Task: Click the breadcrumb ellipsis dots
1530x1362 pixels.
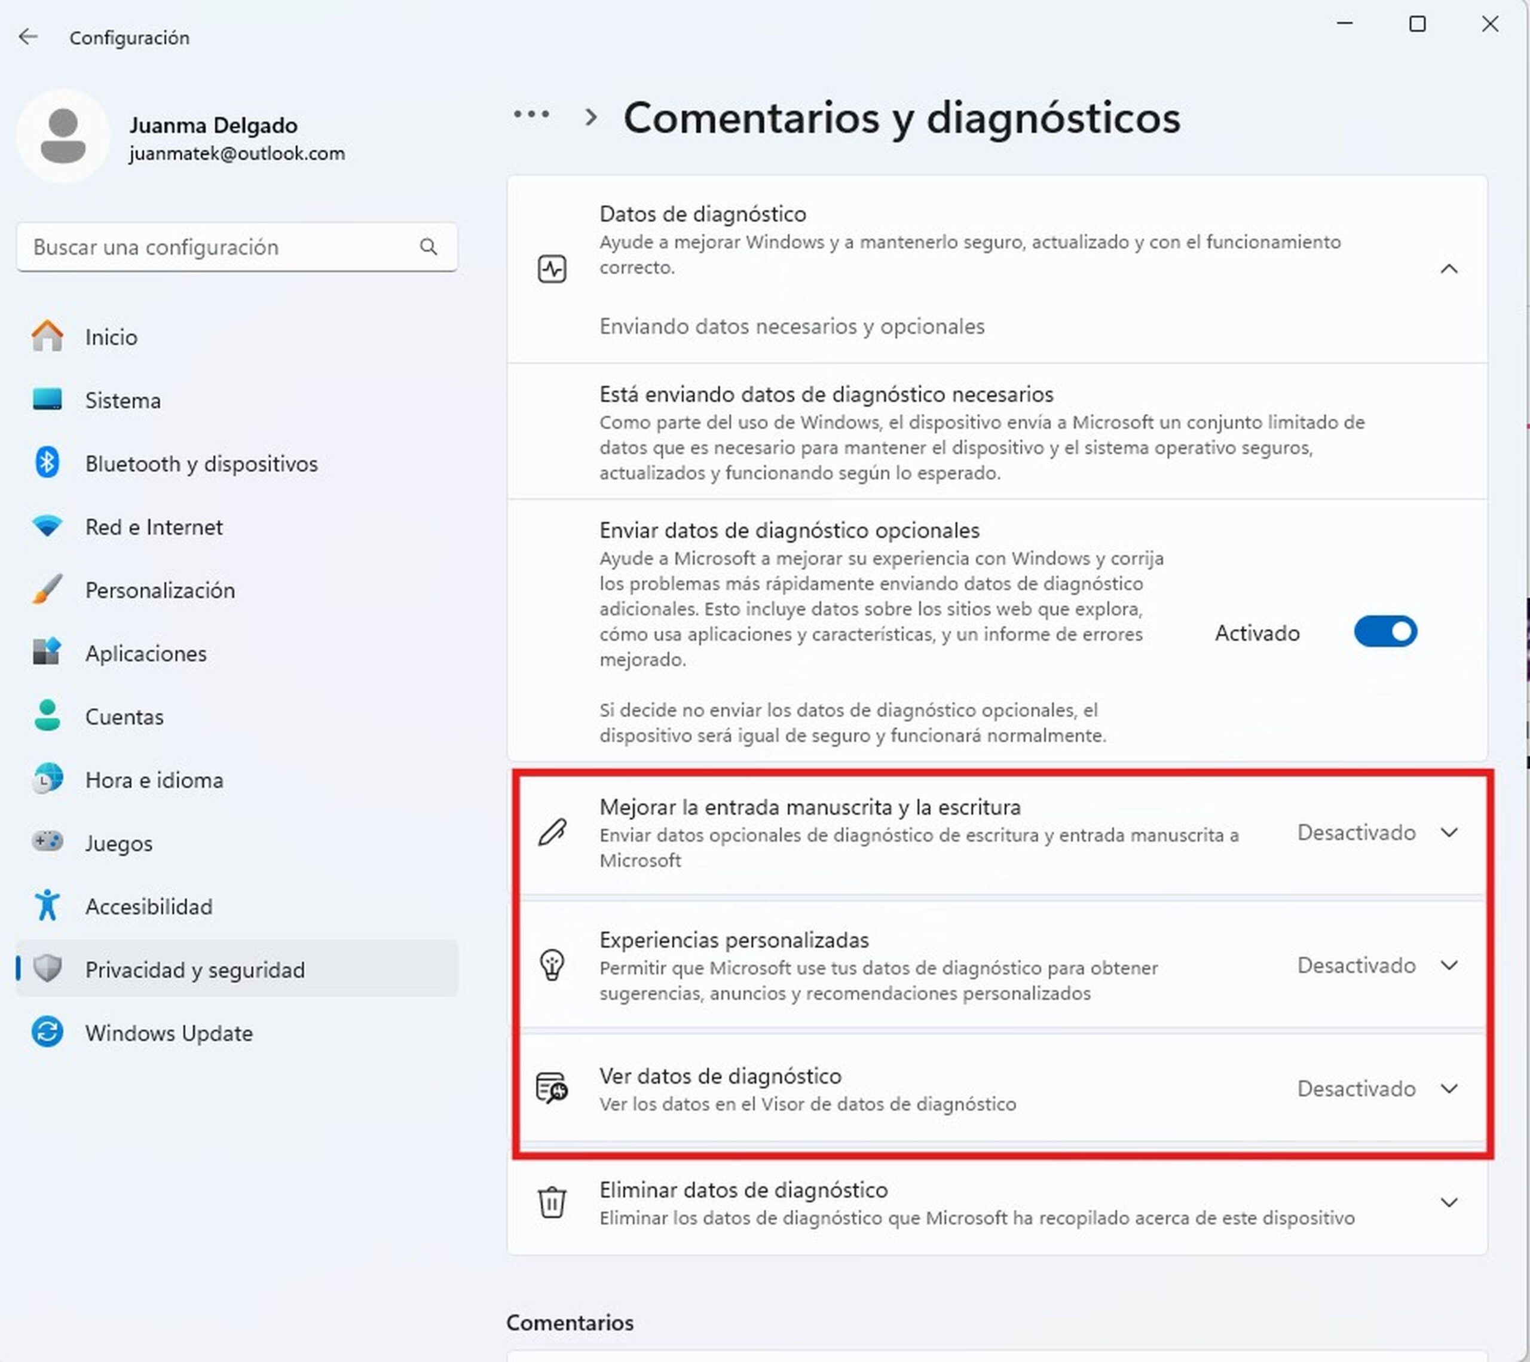Action: (531, 115)
